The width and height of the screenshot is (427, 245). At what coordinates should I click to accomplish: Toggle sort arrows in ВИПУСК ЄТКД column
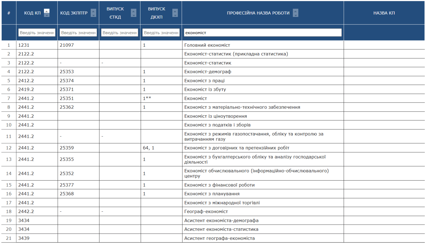click(133, 13)
